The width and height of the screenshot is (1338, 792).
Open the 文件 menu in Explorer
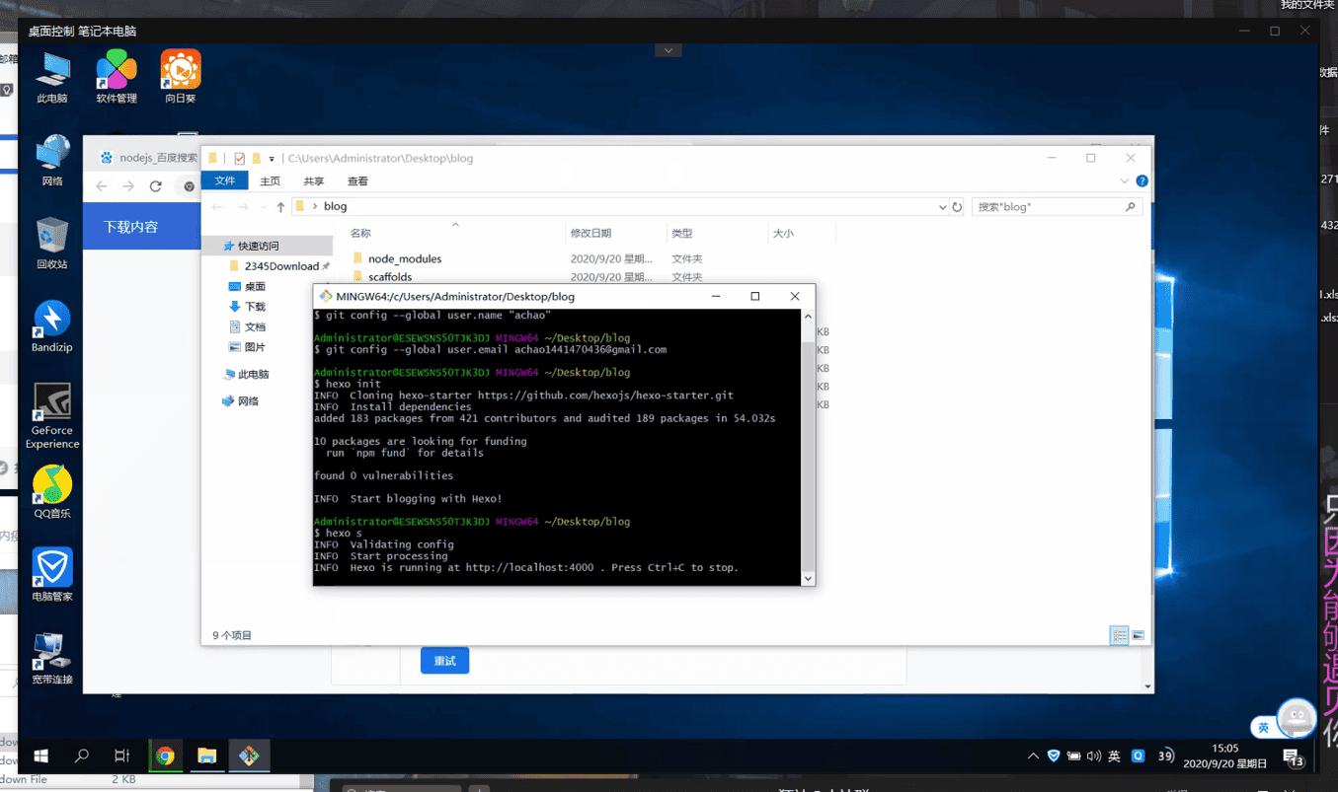tap(225, 181)
